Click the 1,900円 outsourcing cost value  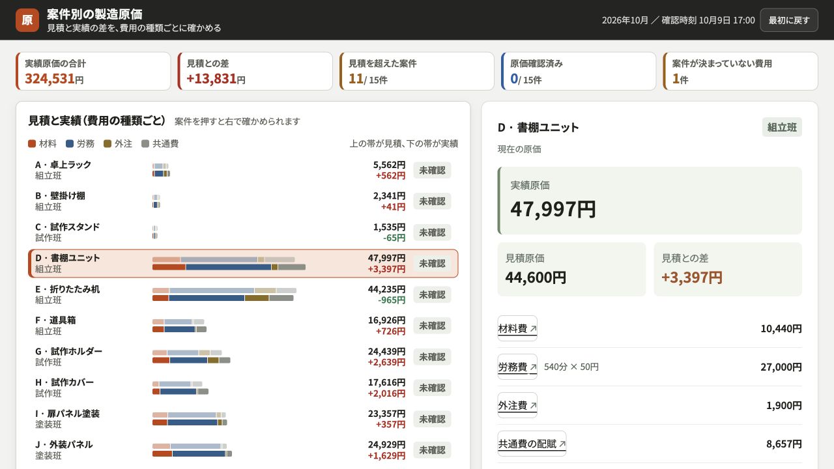784,405
